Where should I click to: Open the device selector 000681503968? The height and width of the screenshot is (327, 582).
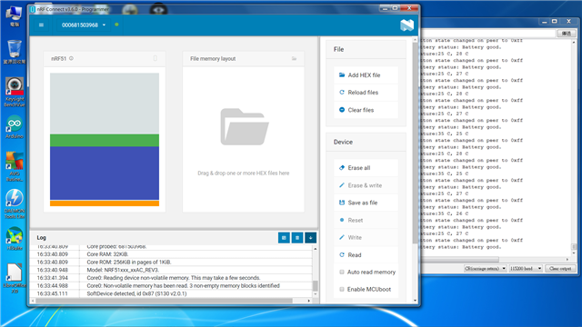[84, 25]
